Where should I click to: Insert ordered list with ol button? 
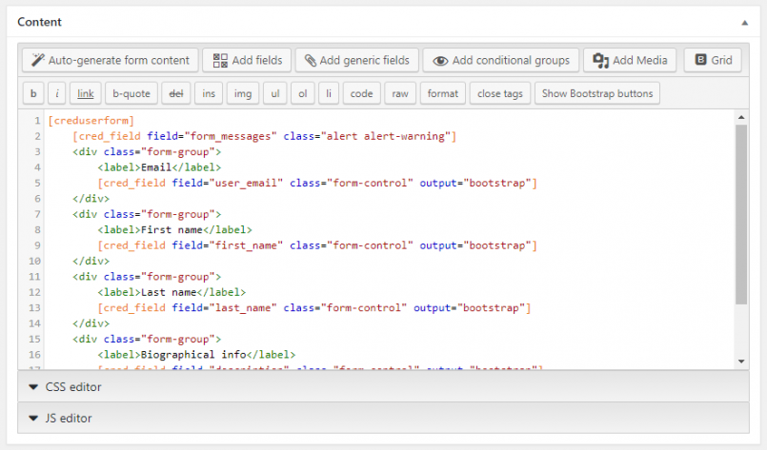click(x=303, y=93)
